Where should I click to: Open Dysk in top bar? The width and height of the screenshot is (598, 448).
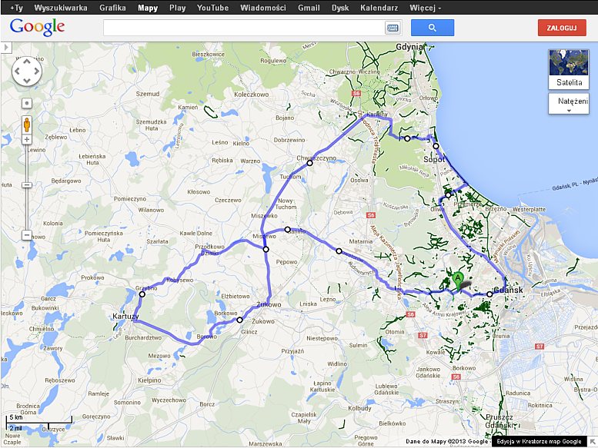tap(340, 8)
